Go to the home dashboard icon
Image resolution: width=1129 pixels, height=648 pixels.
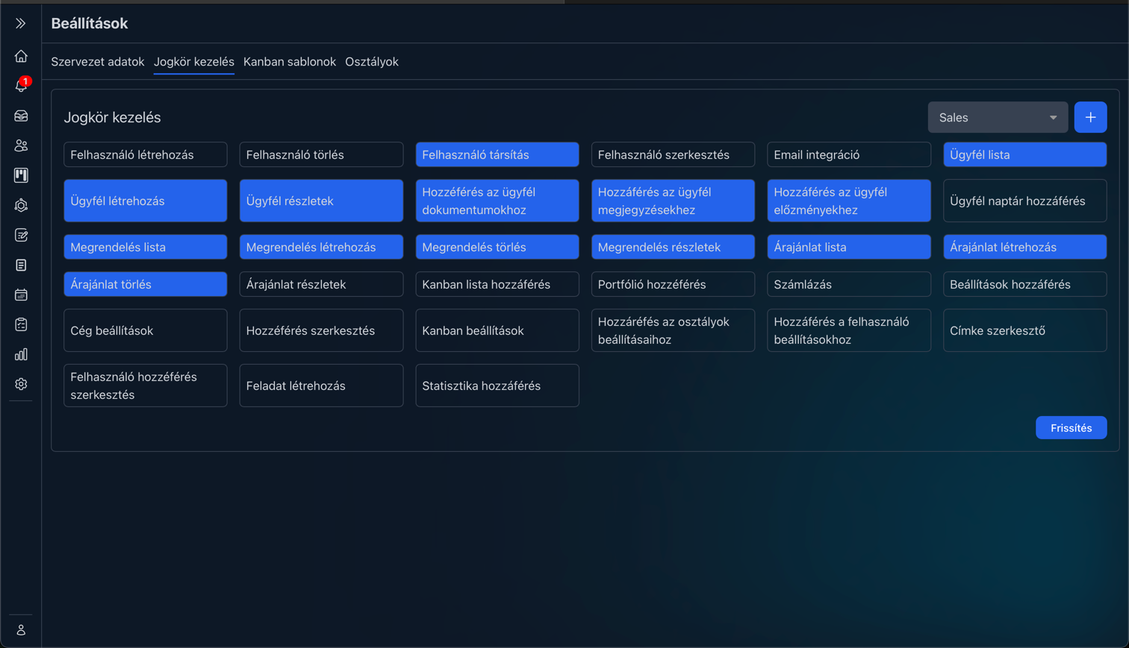click(x=21, y=57)
